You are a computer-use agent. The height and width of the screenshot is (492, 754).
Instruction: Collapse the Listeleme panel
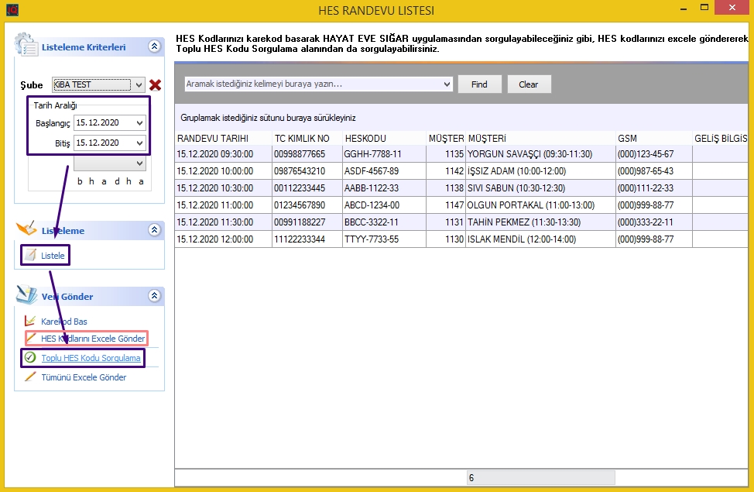pyautogui.click(x=154, y=229)
